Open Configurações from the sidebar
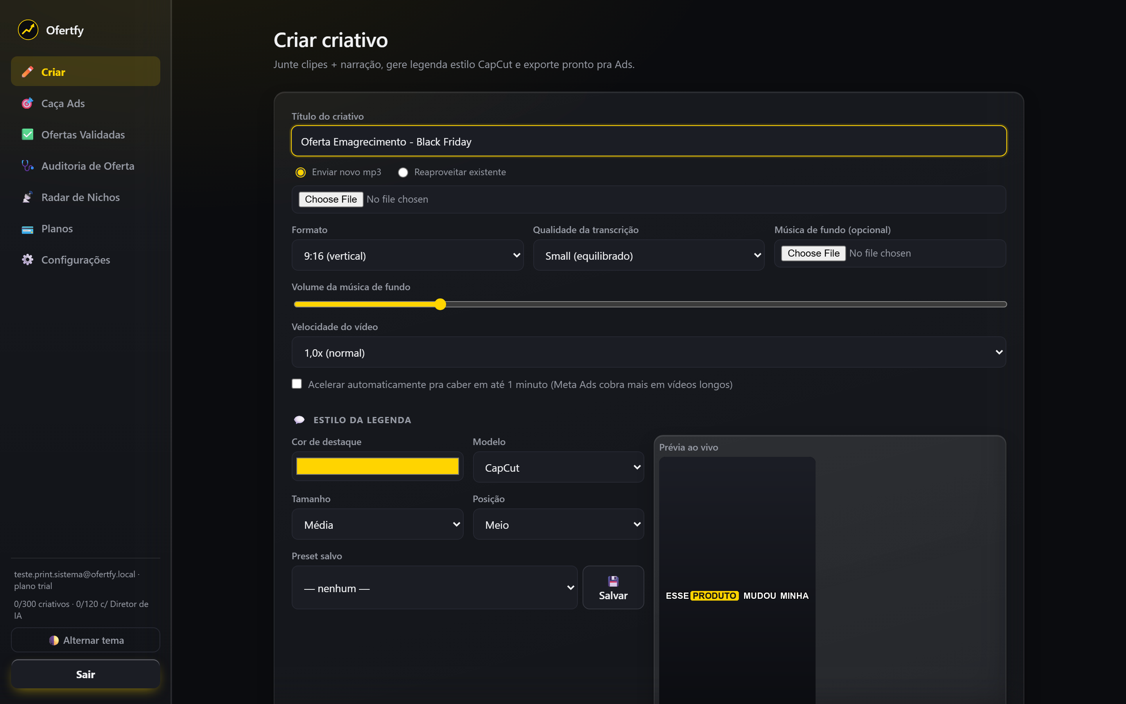 pyautogui.click(x=86, y=259)
